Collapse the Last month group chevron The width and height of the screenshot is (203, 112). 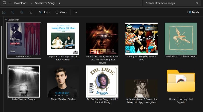pyautogui.click(x=6, y=20)
